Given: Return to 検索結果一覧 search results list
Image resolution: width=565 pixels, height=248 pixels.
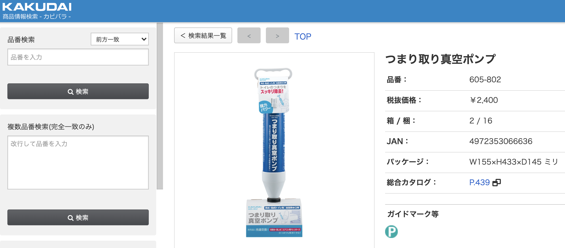Looking at the screenshot, I should pos(203,35).
